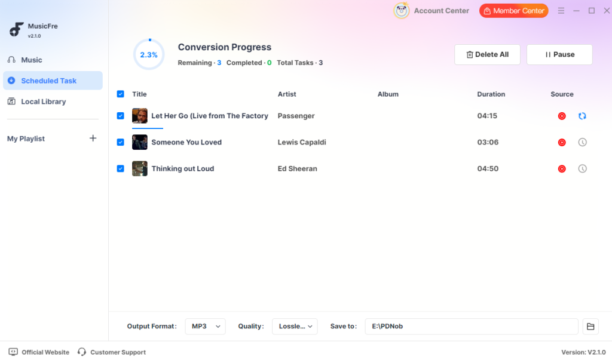This screenshot has height=360, width=612.
Task: Toggle the select-all checkbox by Title
Action: (x=121, y=94)
